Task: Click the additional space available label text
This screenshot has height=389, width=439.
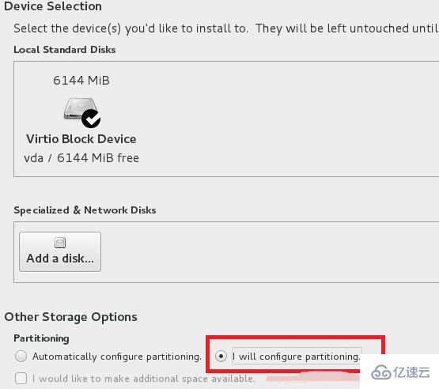Action: pyautogui.click(x=144, y=379)
